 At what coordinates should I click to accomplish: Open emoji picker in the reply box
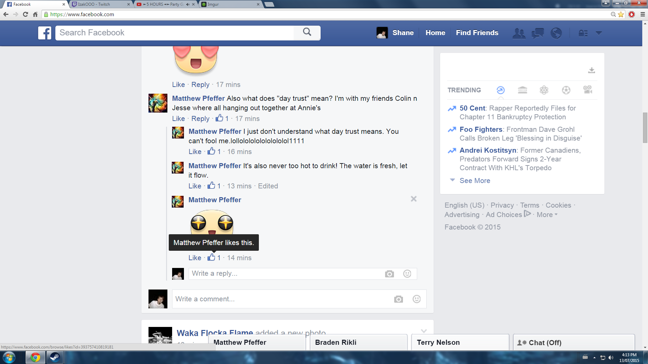click(x=407, y=274)
